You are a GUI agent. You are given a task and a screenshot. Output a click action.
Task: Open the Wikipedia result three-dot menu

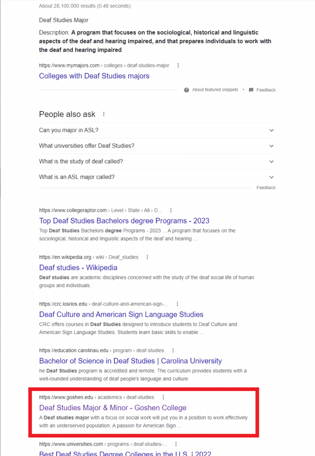pos(147,257)
